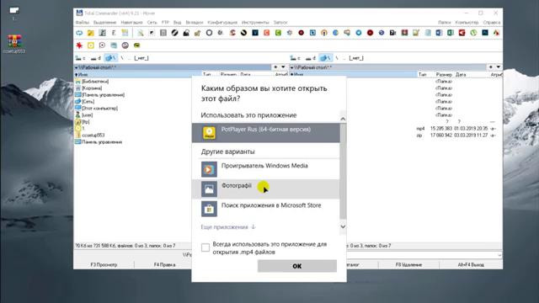The height and width of the screenshot is (303, 539).
Task: Click the yellow square icon beside red star
Action: [91, 45]
